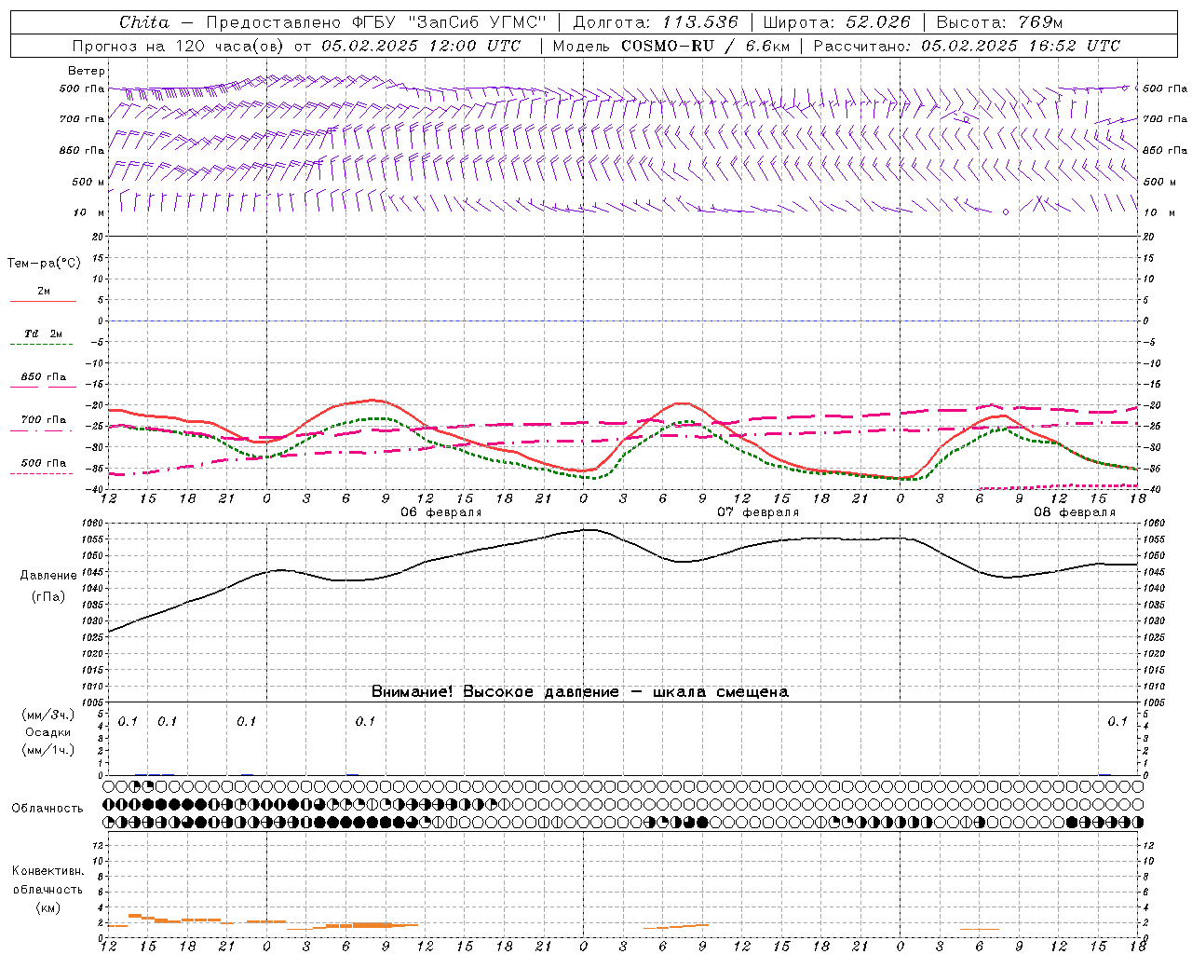Click the "10 м" wind level label on left
This screenshot has height=954, width=1192.
click(x=88, y=212)
